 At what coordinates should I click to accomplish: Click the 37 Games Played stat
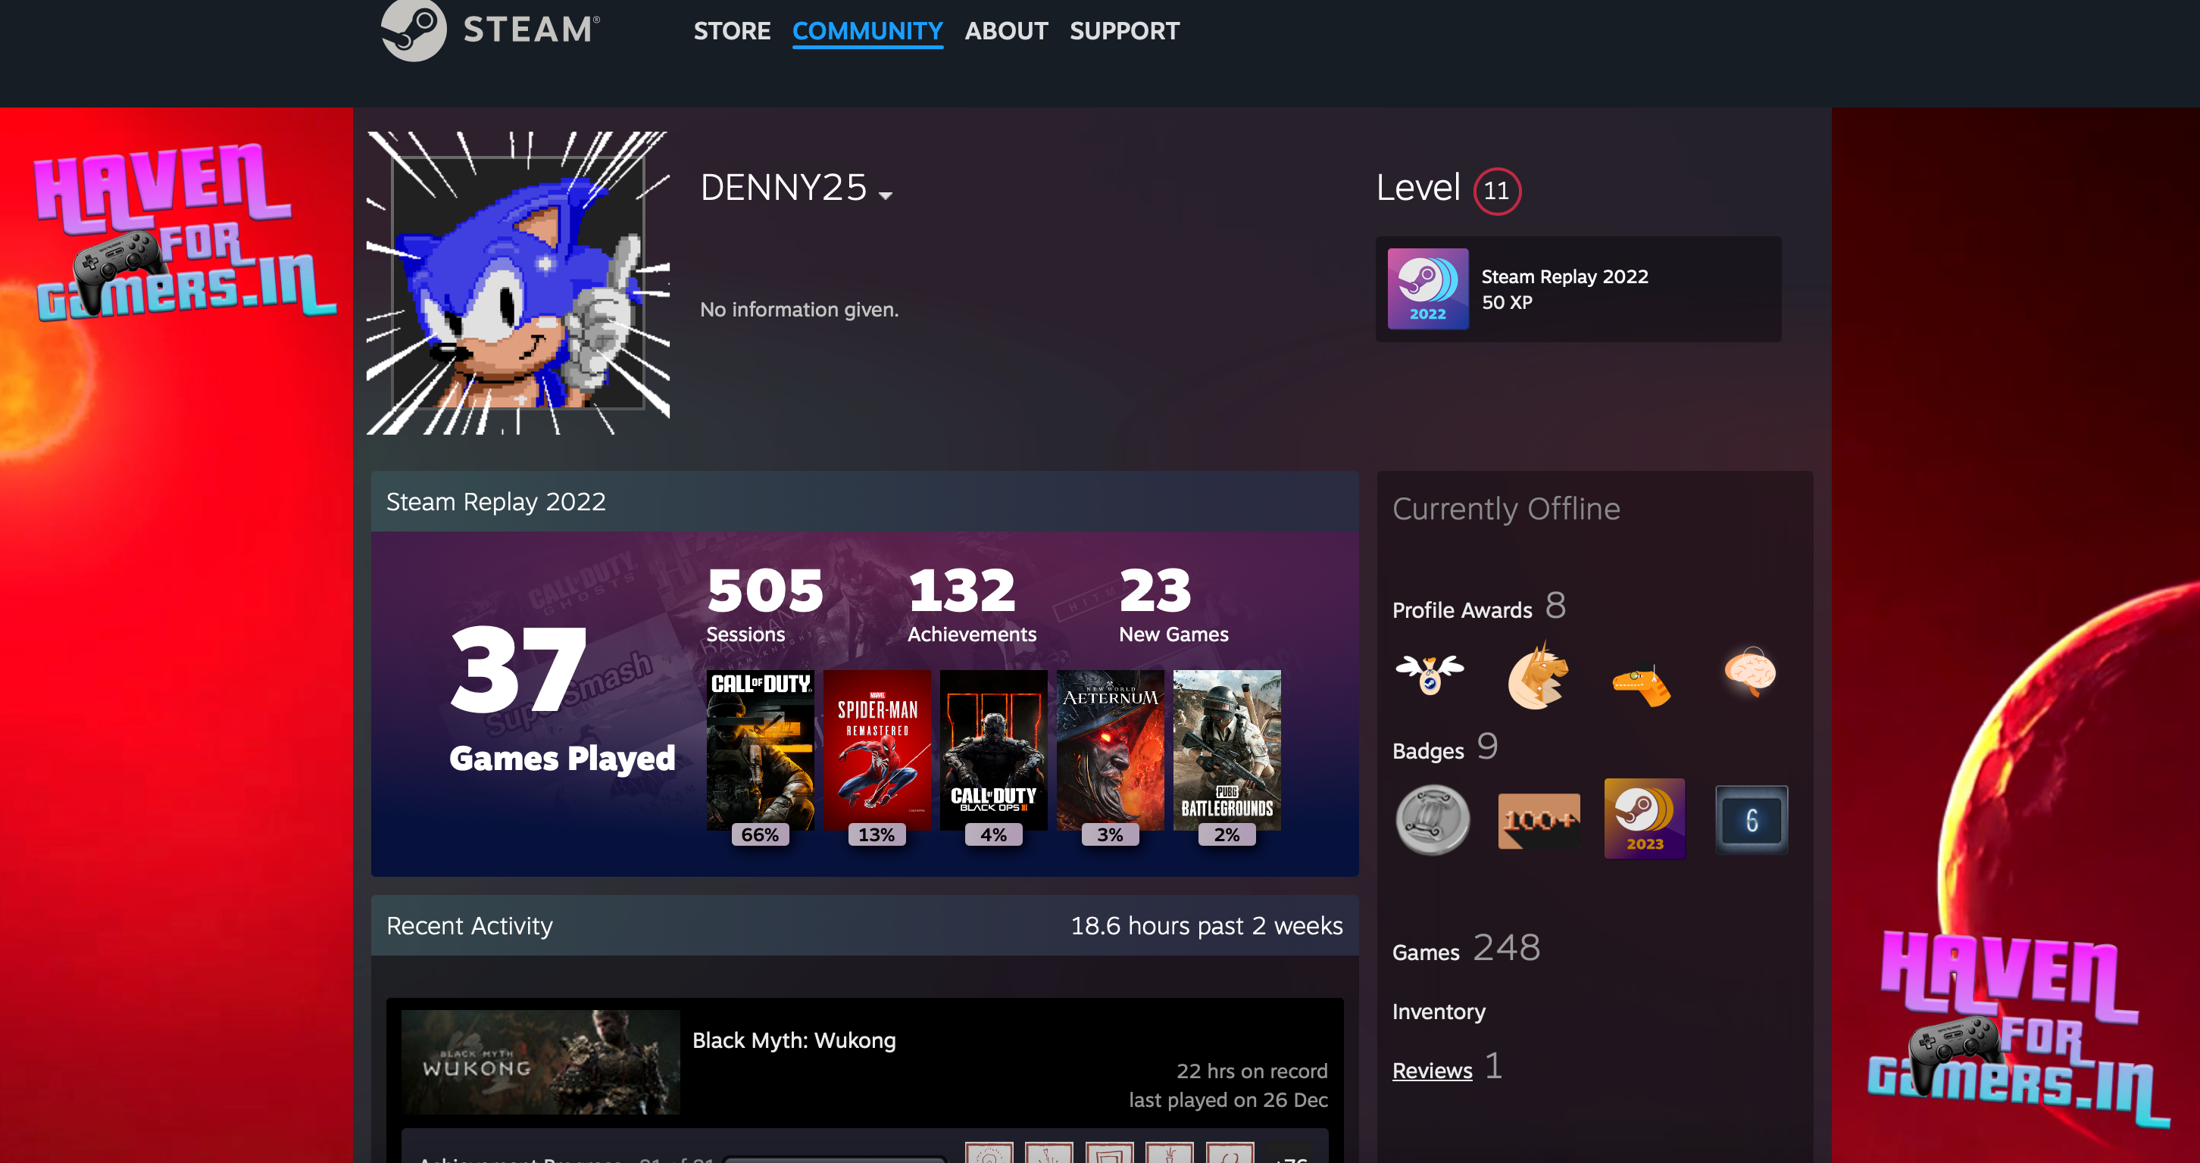pyautogui.click(x=562, y=700)
